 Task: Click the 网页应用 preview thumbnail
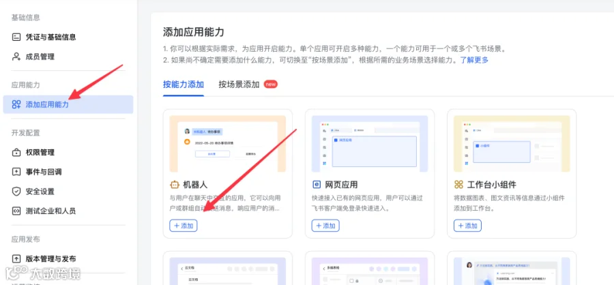(370, 144)
